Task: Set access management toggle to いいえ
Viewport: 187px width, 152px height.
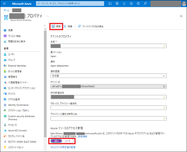Action: 67,141
